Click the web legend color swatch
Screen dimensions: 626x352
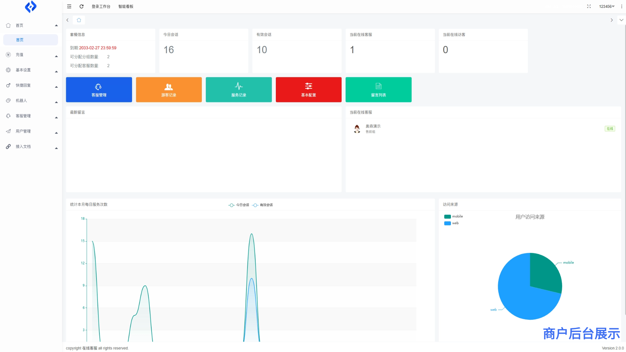pyautogui.click(x=447, y=223)
